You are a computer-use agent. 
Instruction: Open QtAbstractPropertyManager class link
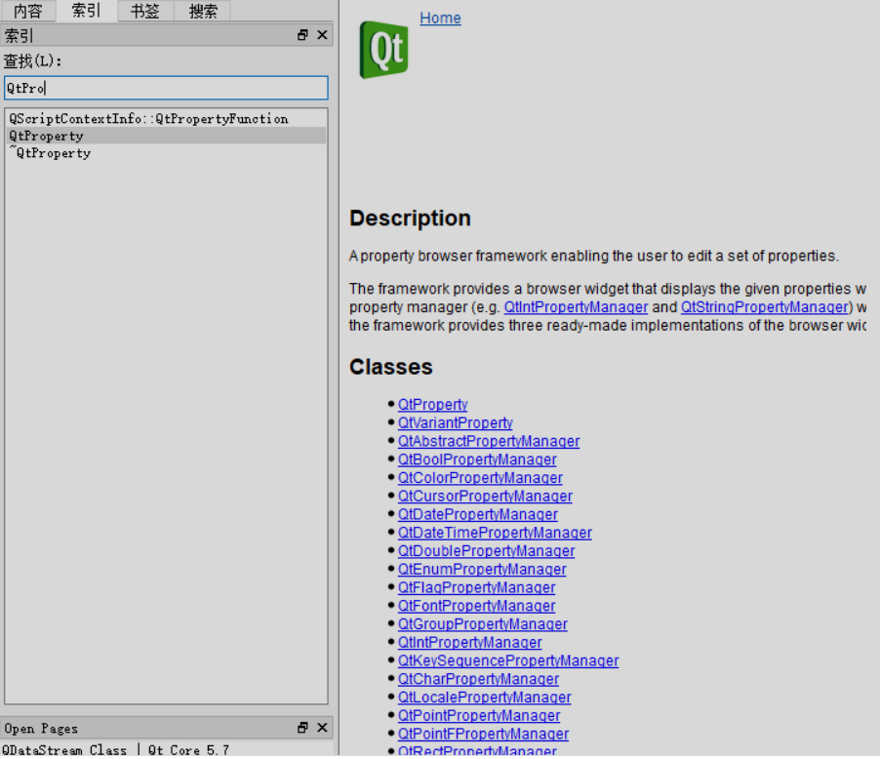click(489, 441)
